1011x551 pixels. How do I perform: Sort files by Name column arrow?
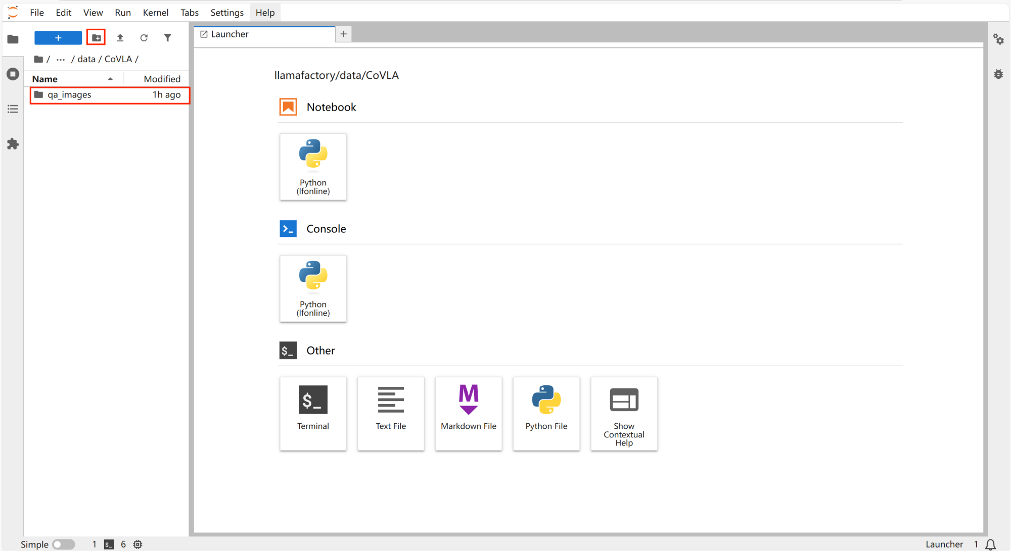(110, 79)
